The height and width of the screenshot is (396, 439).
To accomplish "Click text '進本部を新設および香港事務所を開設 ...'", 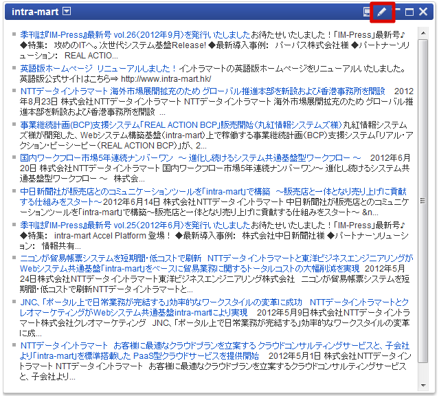I will point(92,112).
